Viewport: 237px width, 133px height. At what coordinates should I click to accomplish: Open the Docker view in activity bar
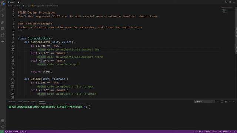[3, 41]
